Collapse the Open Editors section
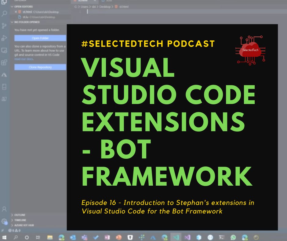 click(x=40, y=7)
